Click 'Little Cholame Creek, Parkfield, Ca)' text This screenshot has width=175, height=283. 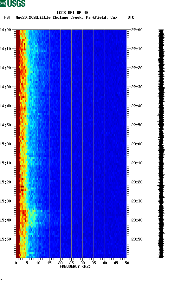point(77,17)
